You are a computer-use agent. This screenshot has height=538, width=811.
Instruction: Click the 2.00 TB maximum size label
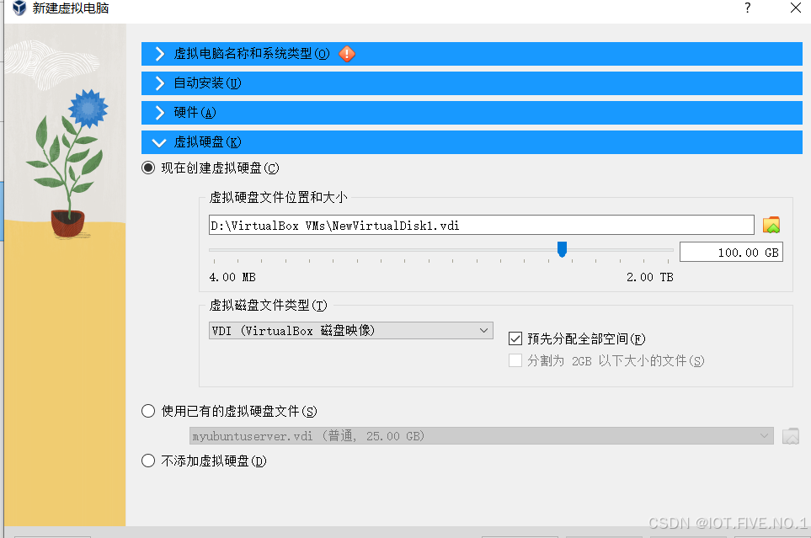point(649,277)
